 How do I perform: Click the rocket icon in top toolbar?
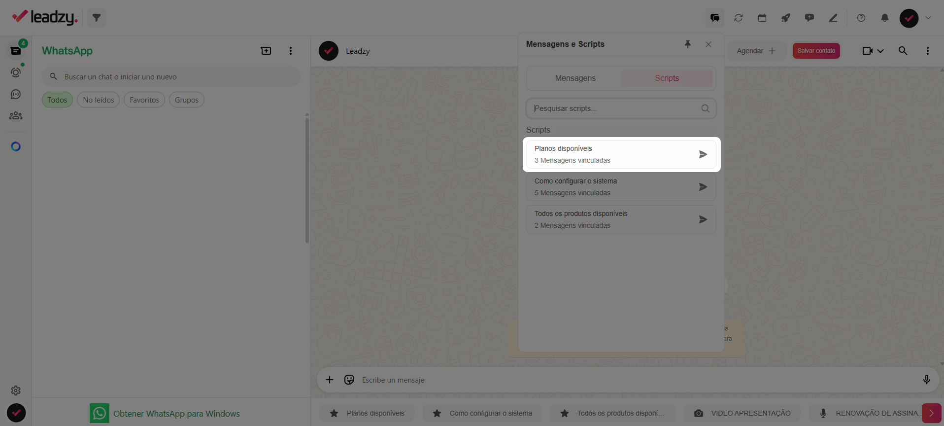[x=786, y=18]
